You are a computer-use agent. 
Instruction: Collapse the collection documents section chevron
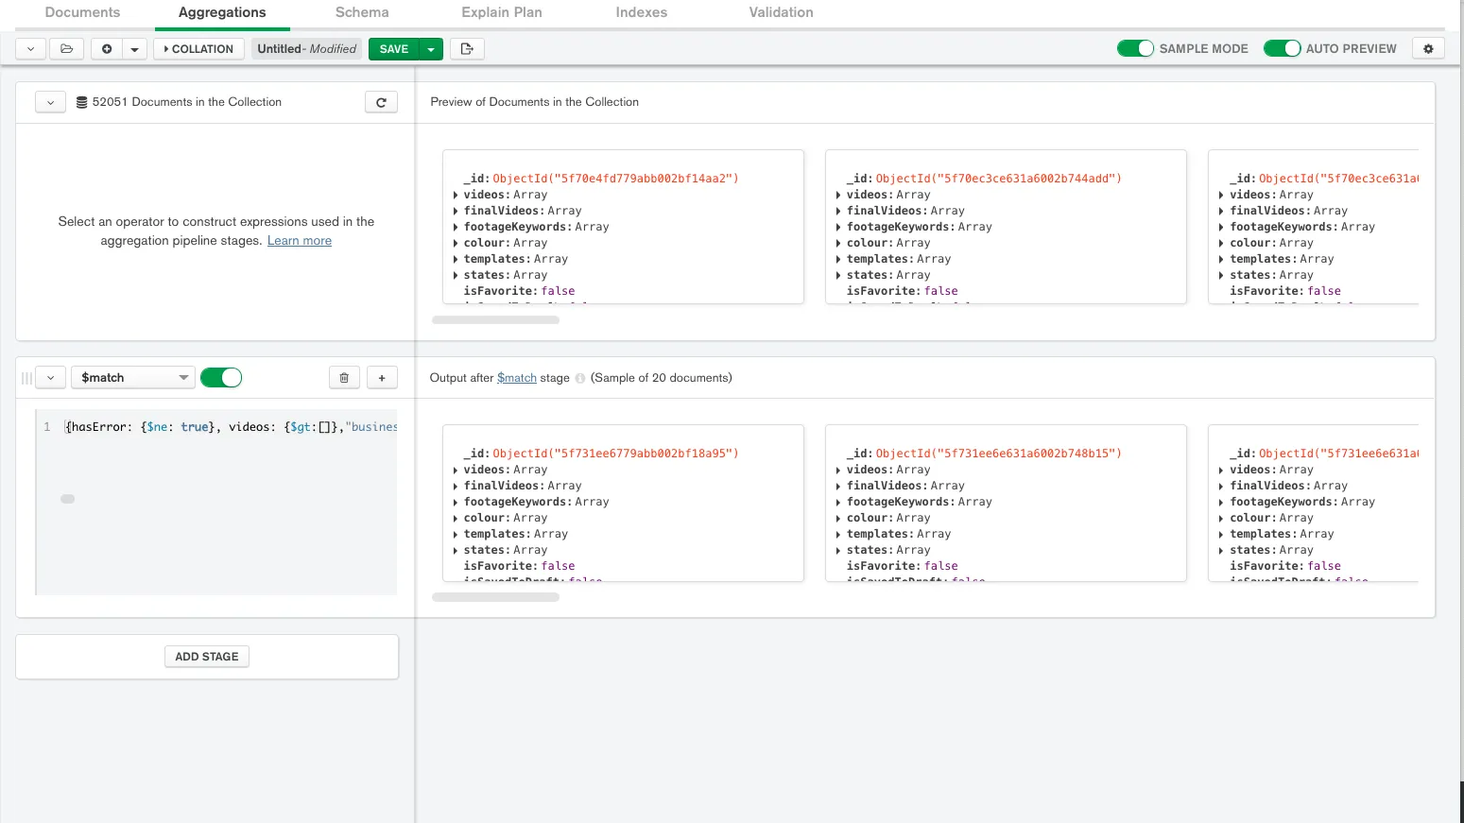50,102
